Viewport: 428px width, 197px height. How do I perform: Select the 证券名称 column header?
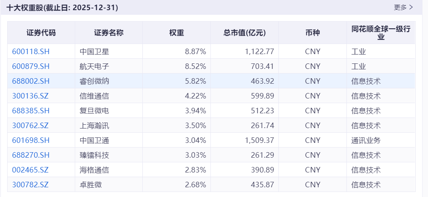pyautogui.click(x=109, y=33)
